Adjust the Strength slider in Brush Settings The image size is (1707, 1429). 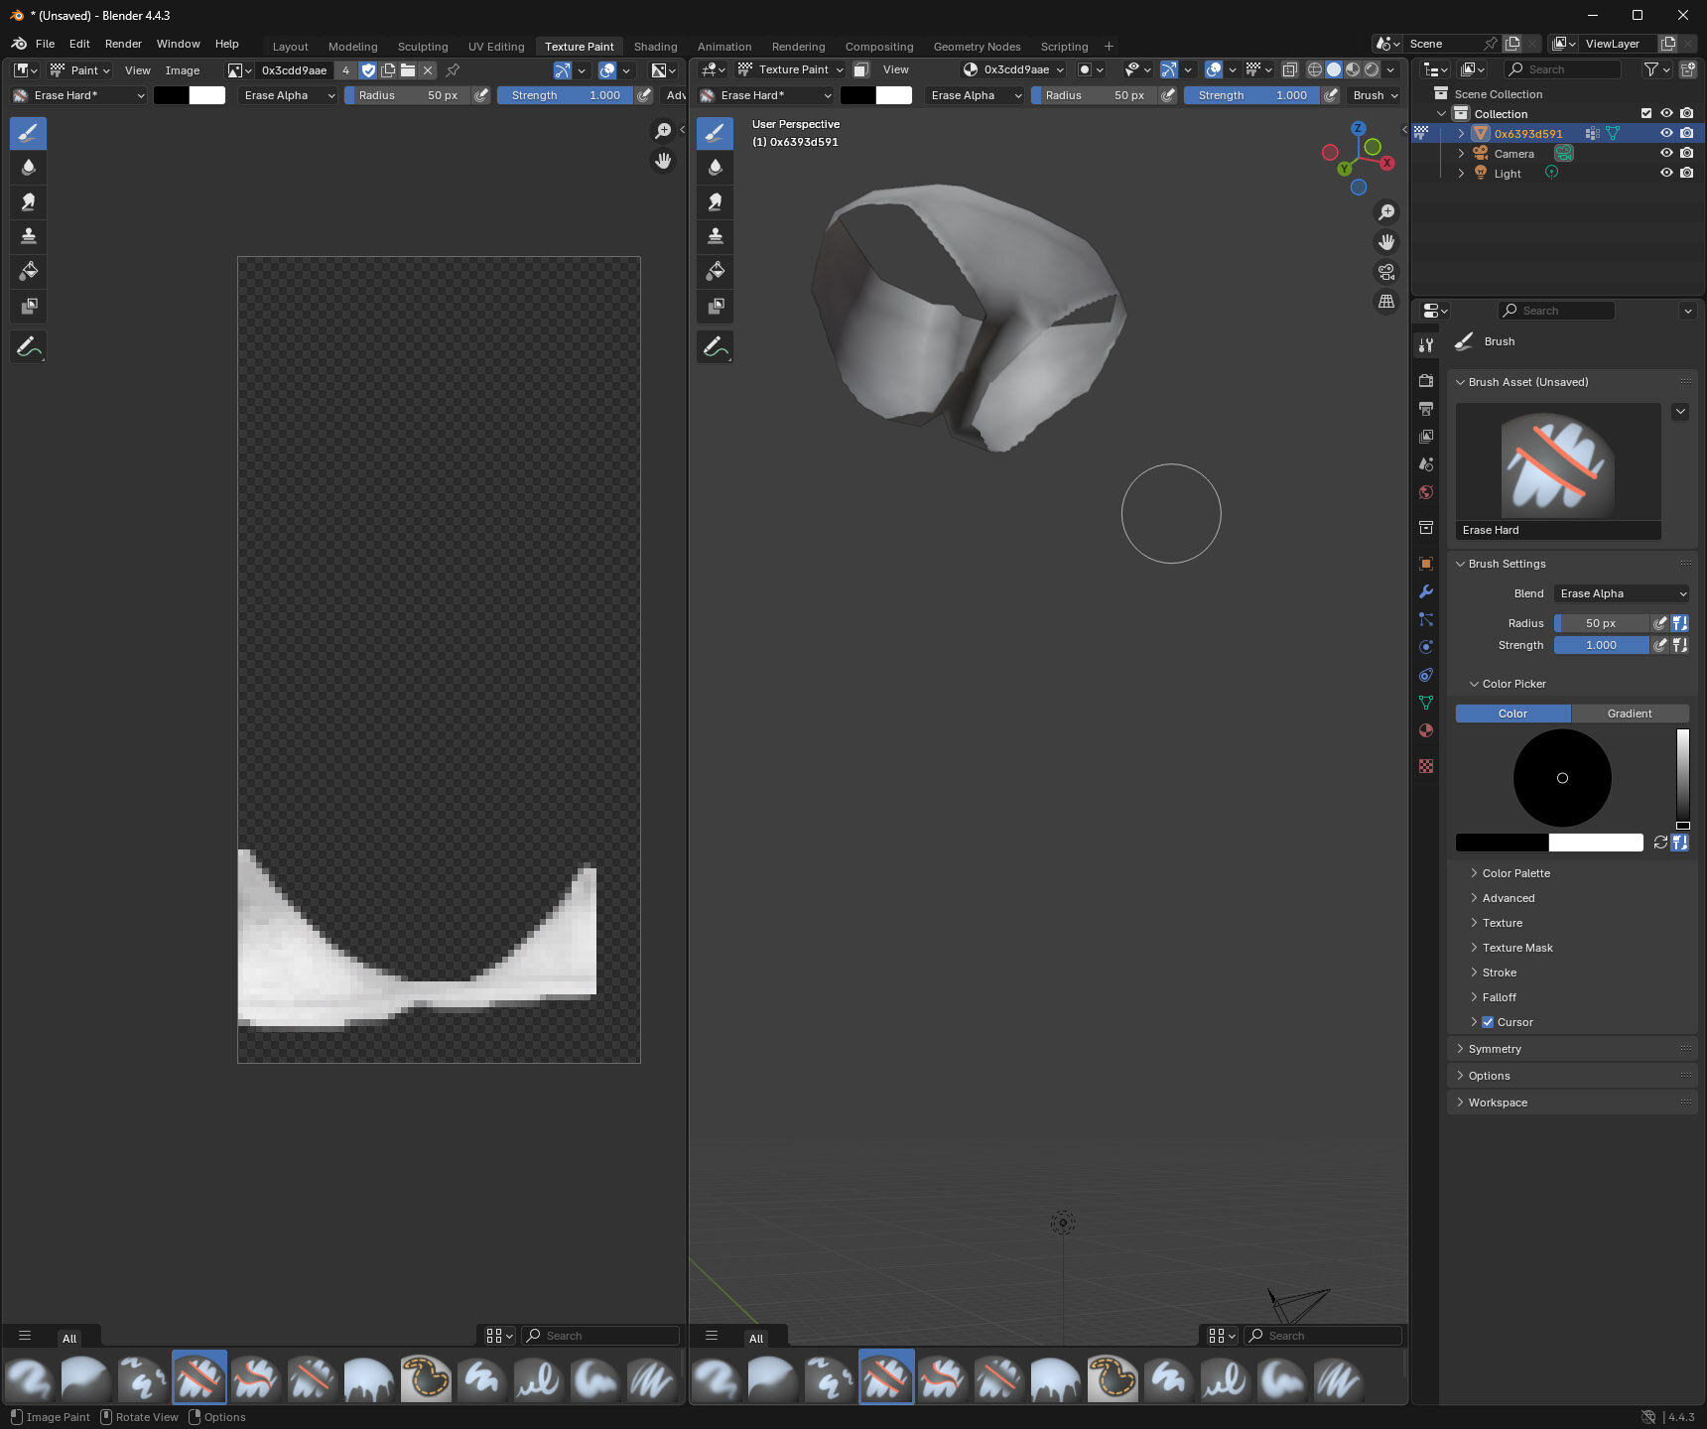1600,645
